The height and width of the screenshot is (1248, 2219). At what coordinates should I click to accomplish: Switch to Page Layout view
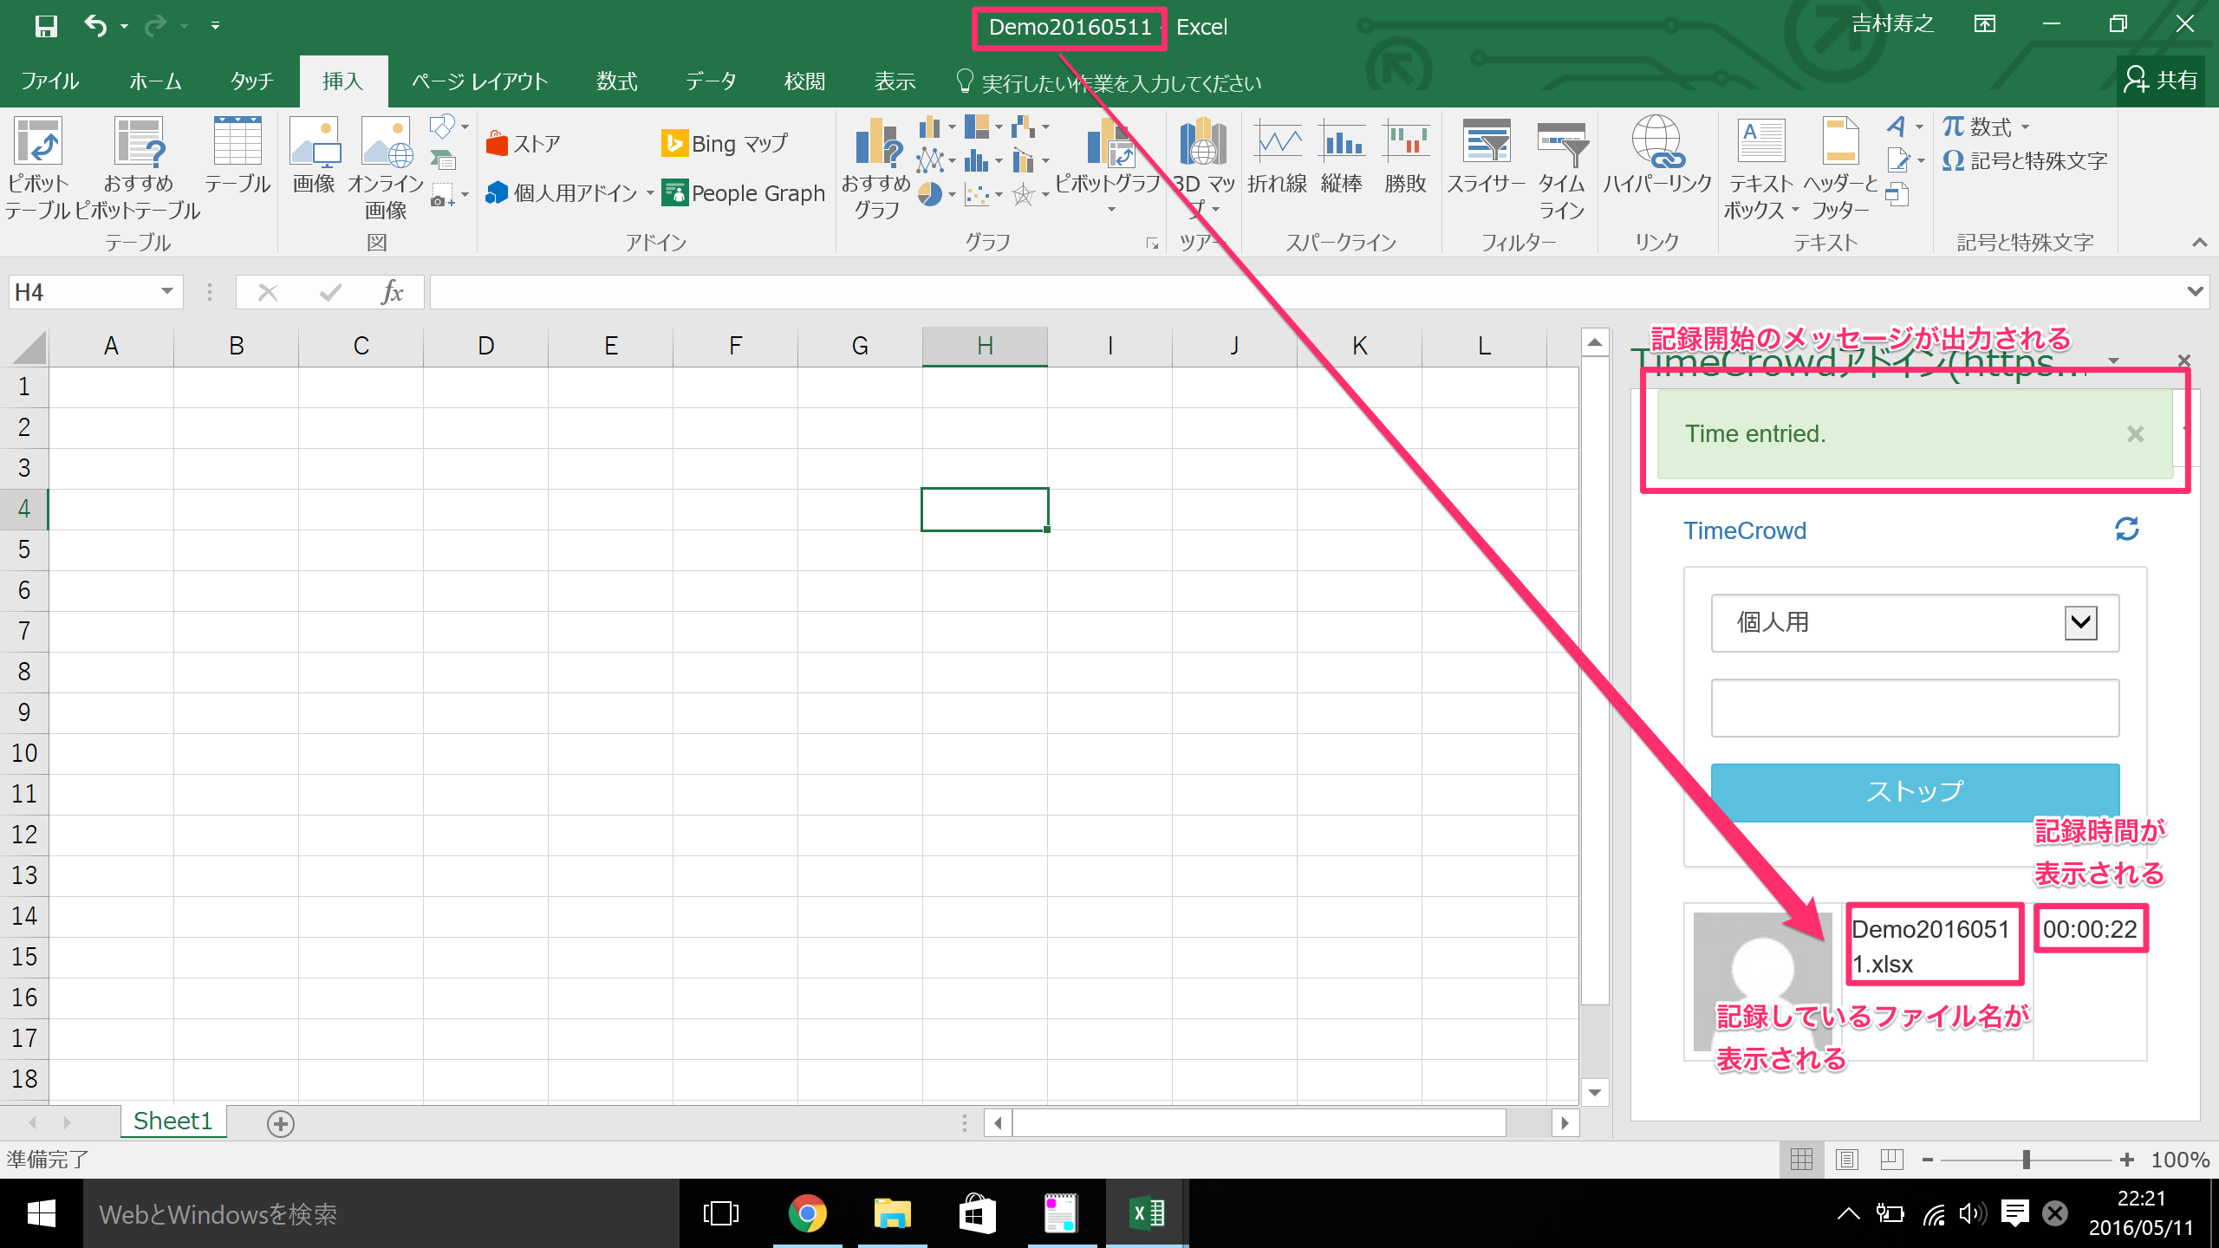[1847, 1160]
